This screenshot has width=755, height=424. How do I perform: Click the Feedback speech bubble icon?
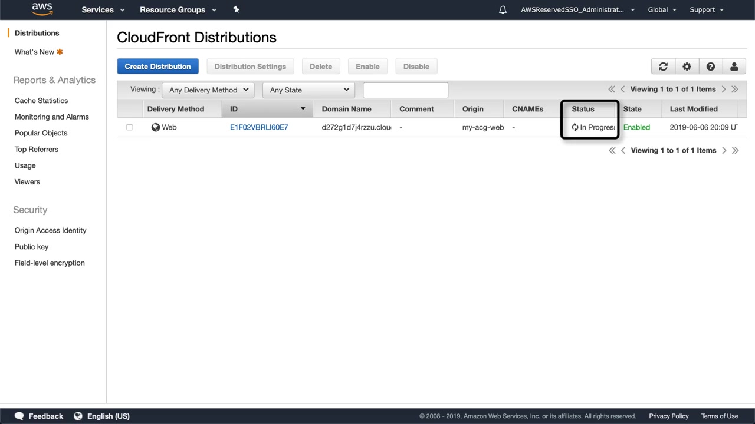pos(19,416)
